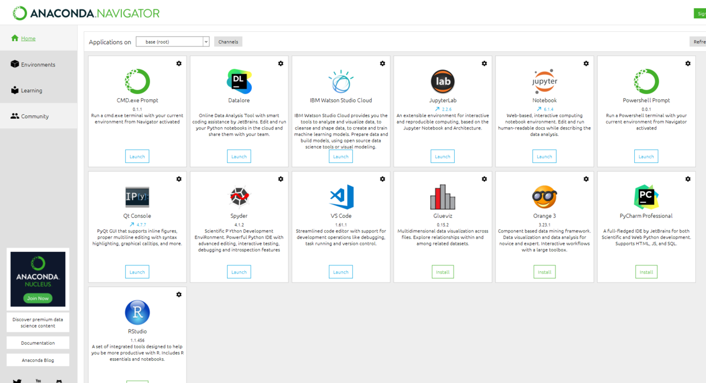This screenshot has height=383, width=706.
Task: Launch Datalore
Action: click(239, 156)
